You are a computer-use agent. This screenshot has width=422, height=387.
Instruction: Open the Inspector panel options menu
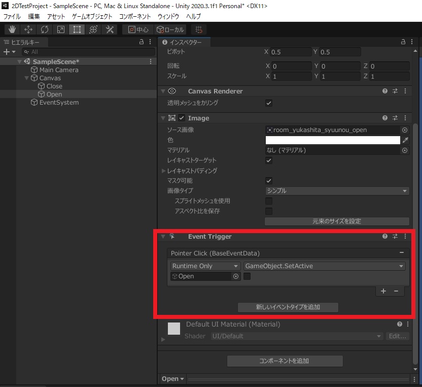[x=412, y=42]
